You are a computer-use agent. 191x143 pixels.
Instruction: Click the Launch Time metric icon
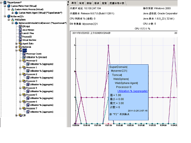point(20,33)
